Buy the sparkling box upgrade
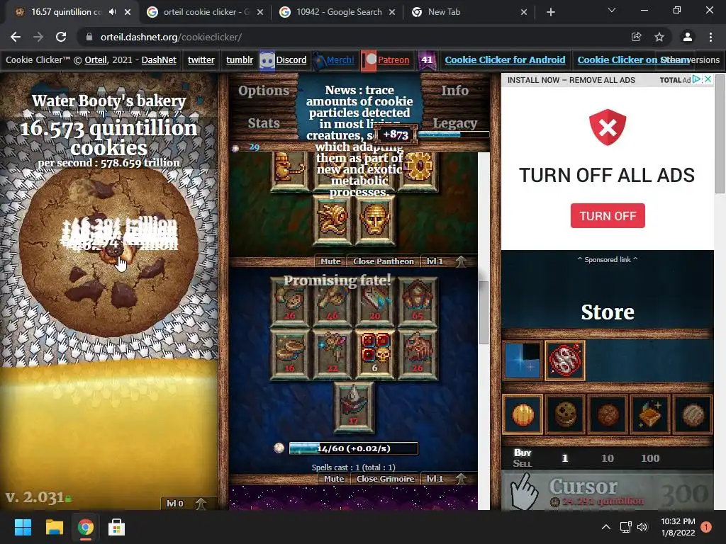 [650, 414]
